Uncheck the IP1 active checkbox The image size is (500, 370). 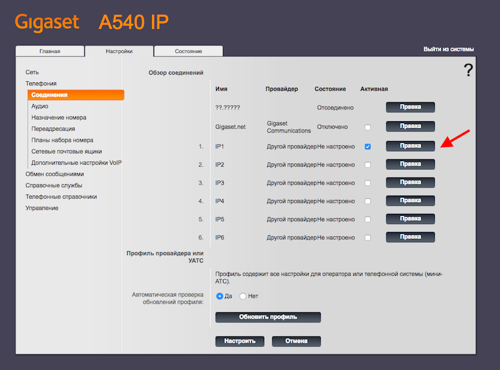coord(368,146)
